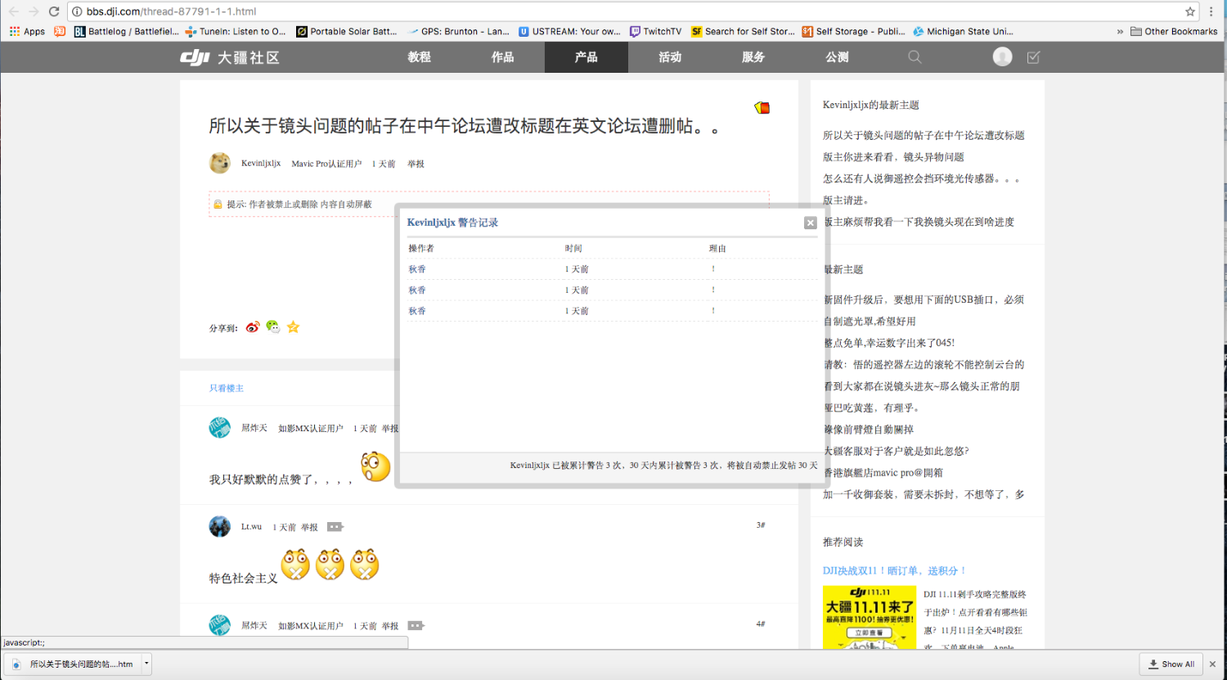Share the post to WeChat
Viewport: 1227px width, 680px height.
272,327
